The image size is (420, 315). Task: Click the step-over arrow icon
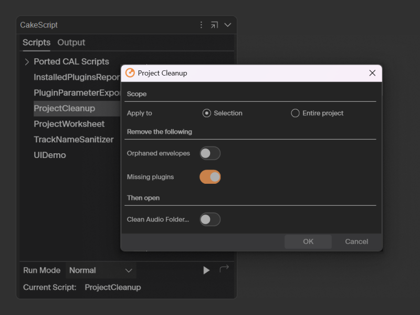click(224, 268)
